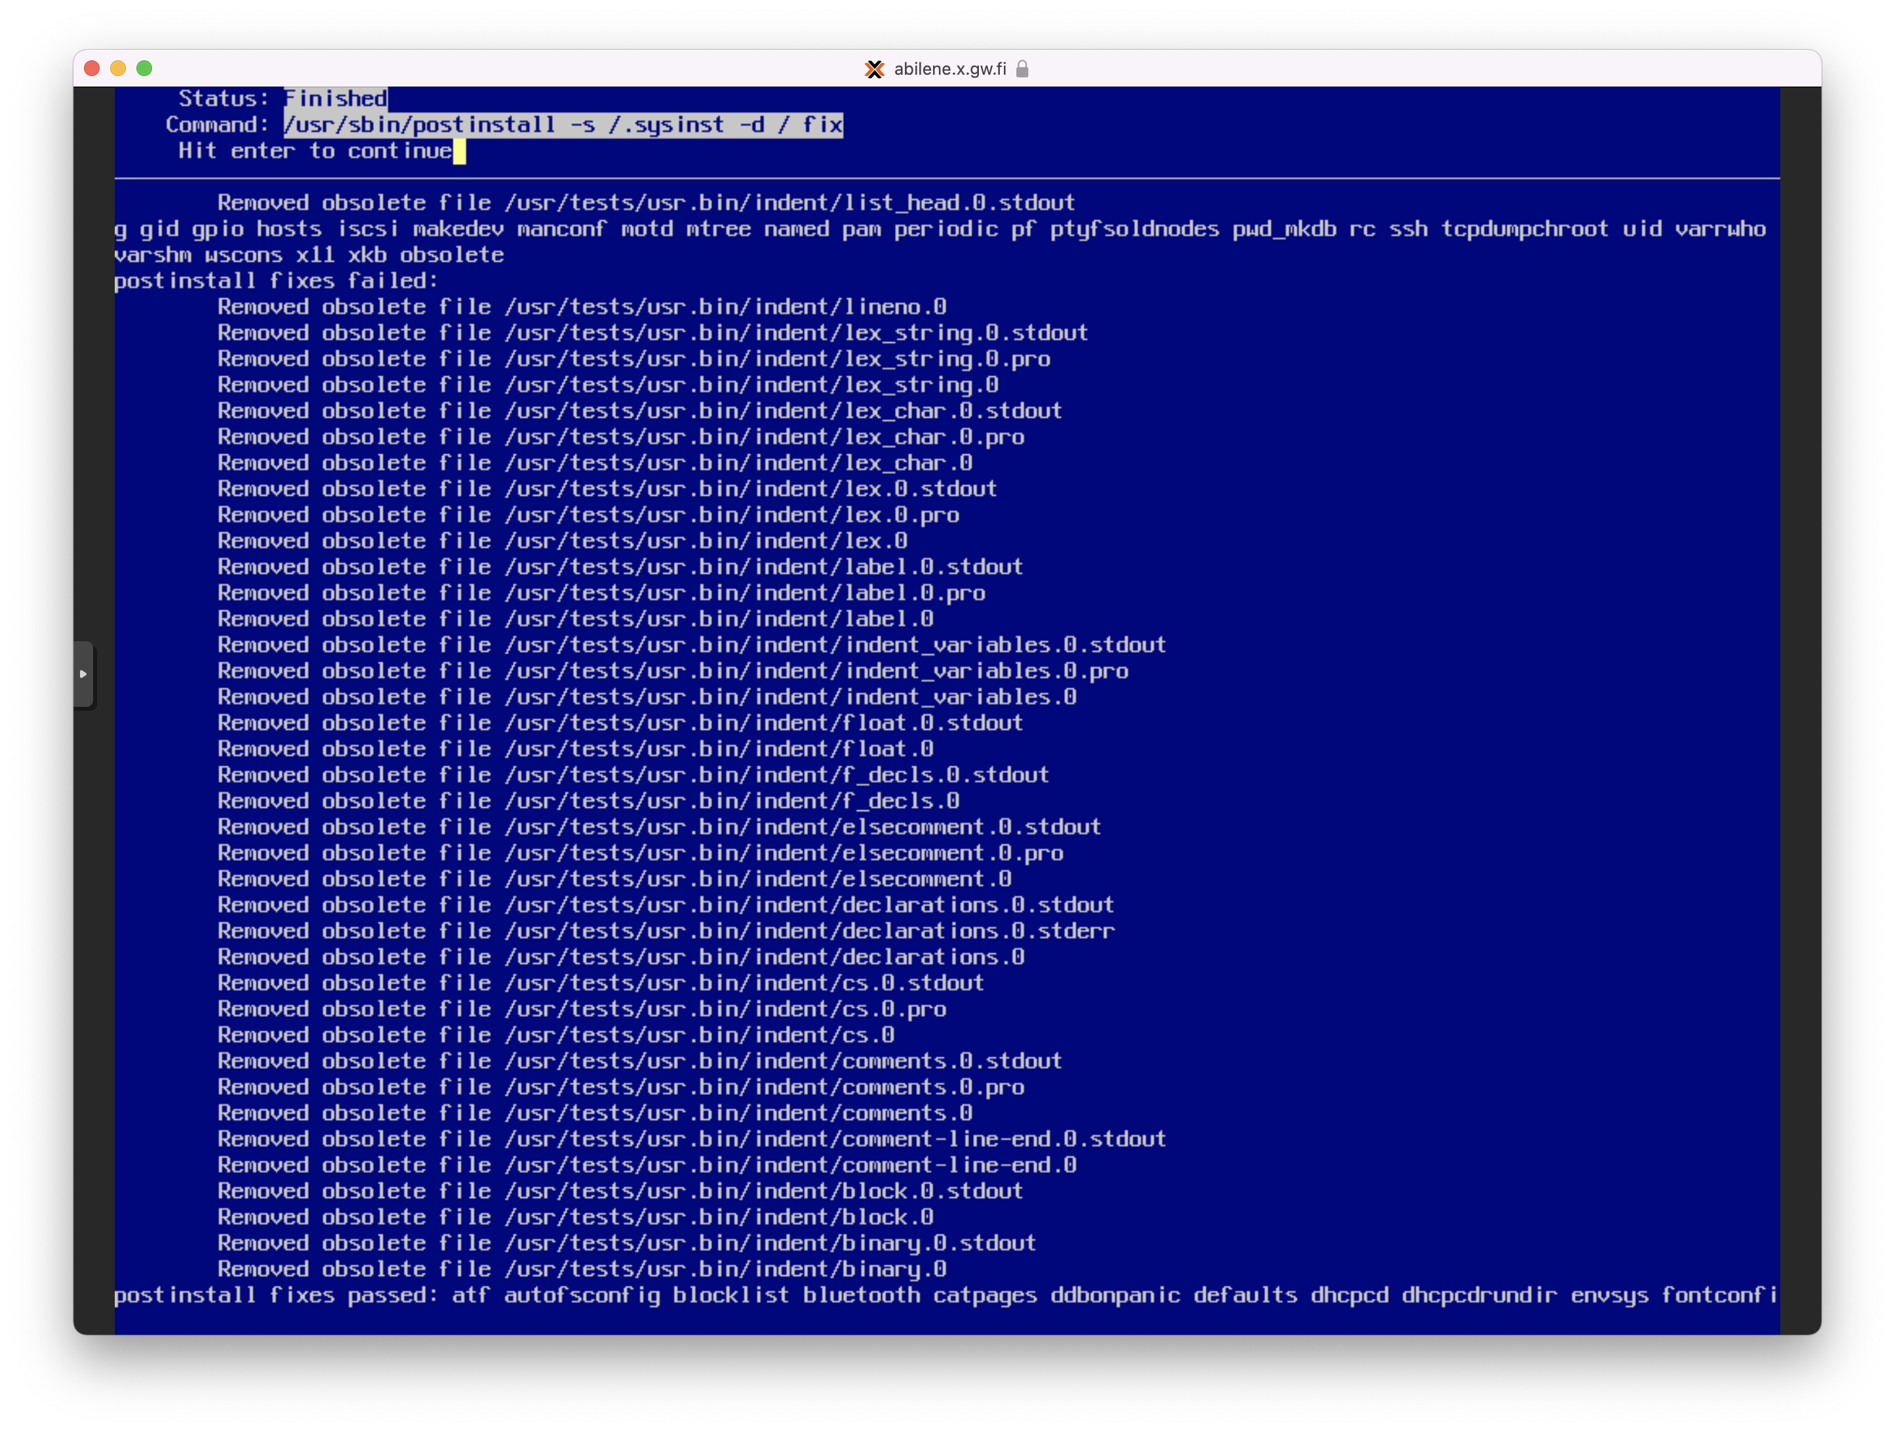The image size is (1895, 1432).
Task: Click the cs.0.stdout line
Action: (601, 984)
